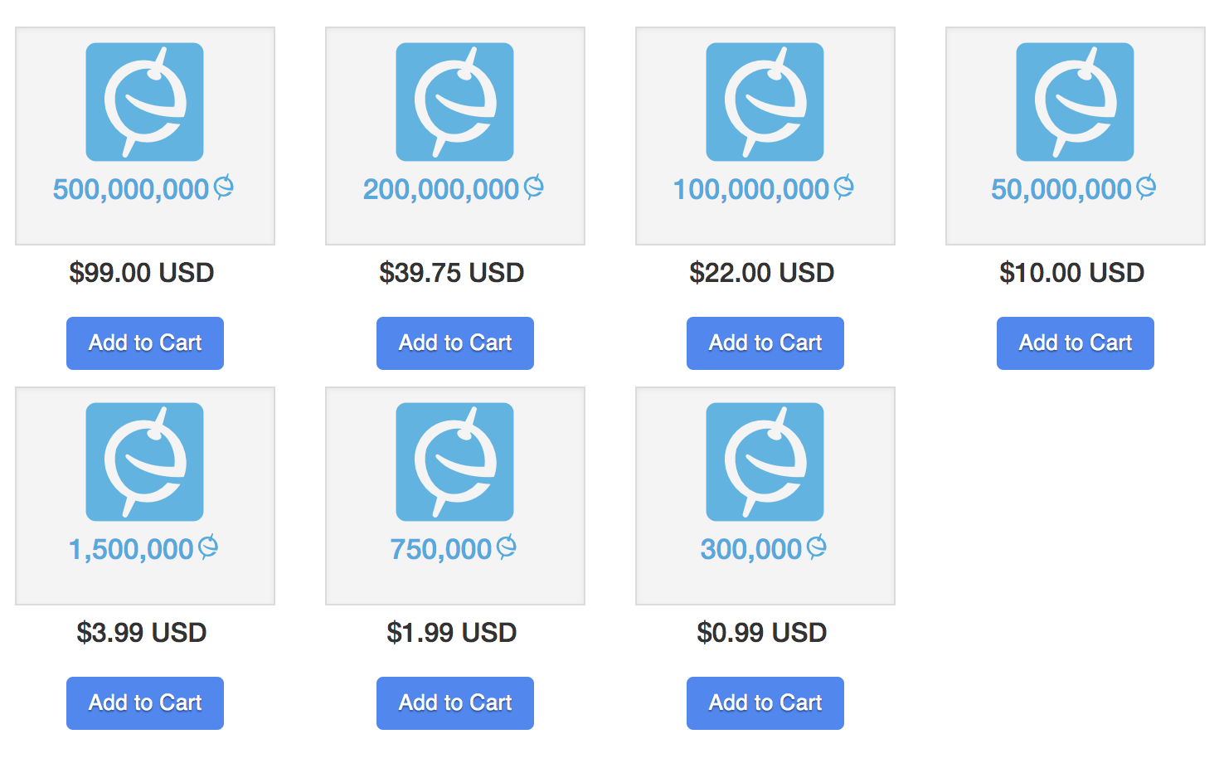This screenshot has width=1219, height=768.
Task: Click the 200,000,000 coin pack icon
Action: click(455, 102)
